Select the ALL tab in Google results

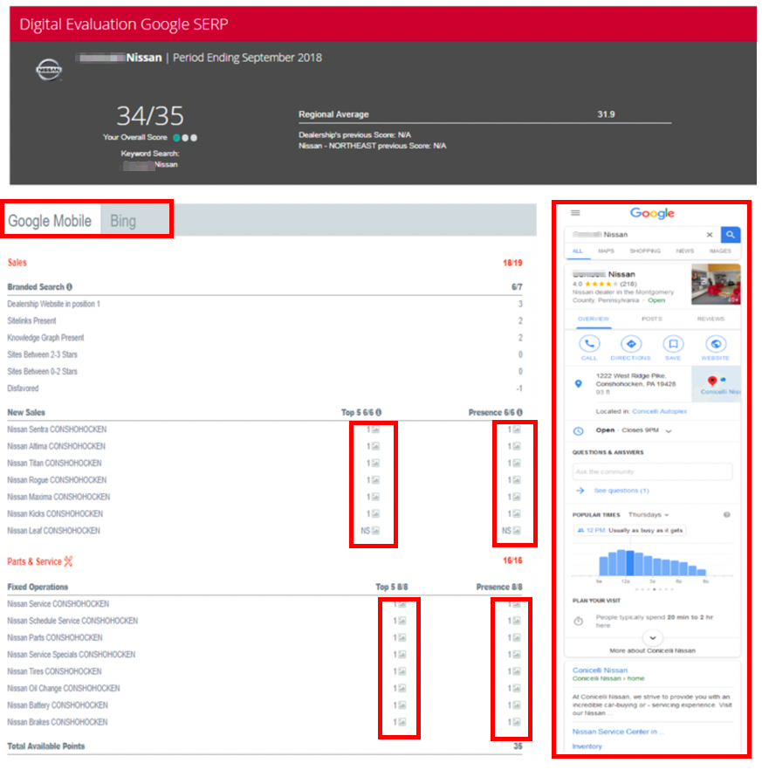[x=578, y=251]
